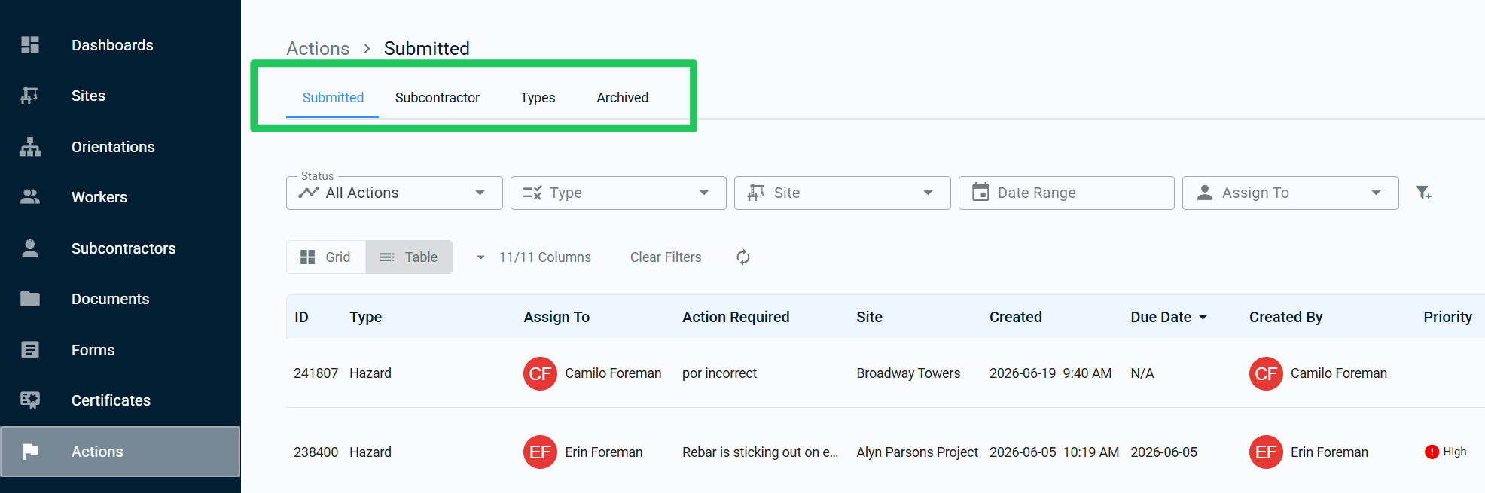This screenshot has height=493, width=1485.
Task: Click 'por incorrect' action text
Action: click(x=719, y=373)
